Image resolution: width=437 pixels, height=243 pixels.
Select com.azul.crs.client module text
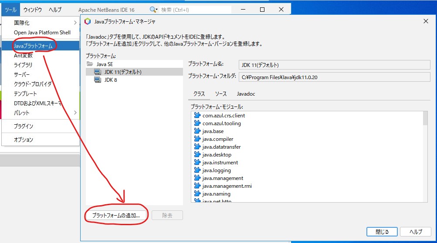click(224, 116)
